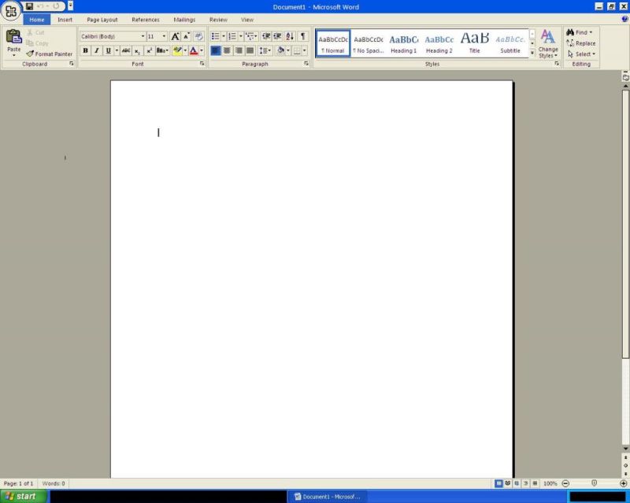Click the Start button
Image resolution: width=630 pixels, height=503 pixels.
click(21, 496)
